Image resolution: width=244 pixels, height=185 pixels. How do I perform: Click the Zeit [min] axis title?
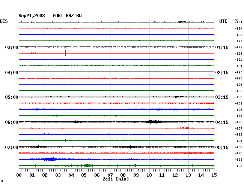116,179
